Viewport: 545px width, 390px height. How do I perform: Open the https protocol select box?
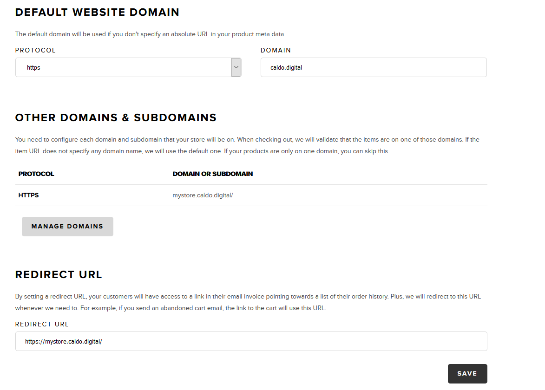(x=128, y=67)
